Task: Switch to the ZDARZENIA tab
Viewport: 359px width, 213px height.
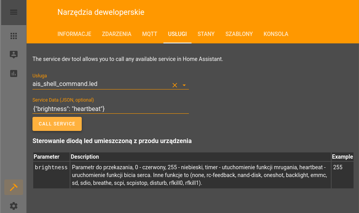Action: pyautogui.click(x=117, y=34)
